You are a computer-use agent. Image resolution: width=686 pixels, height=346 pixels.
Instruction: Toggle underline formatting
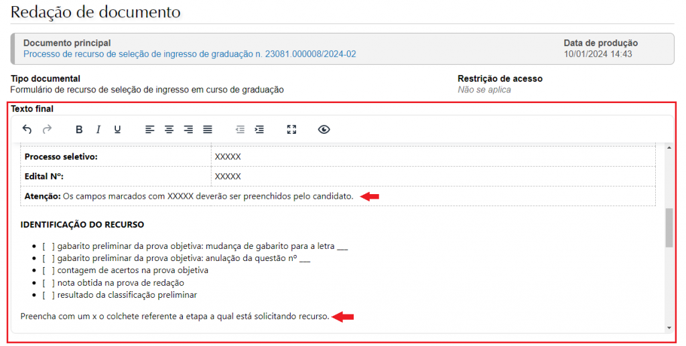pos(117,129)
